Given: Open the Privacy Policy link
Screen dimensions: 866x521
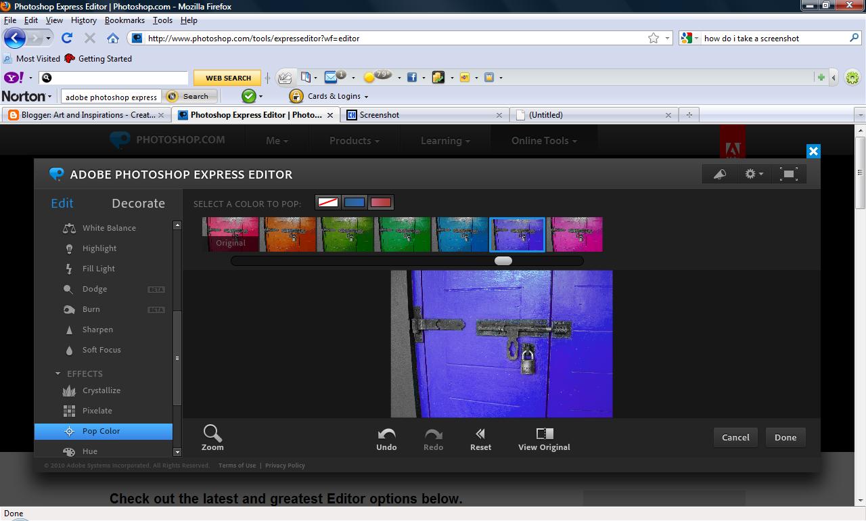Looking at the screenshot, I should pos(285,466).
